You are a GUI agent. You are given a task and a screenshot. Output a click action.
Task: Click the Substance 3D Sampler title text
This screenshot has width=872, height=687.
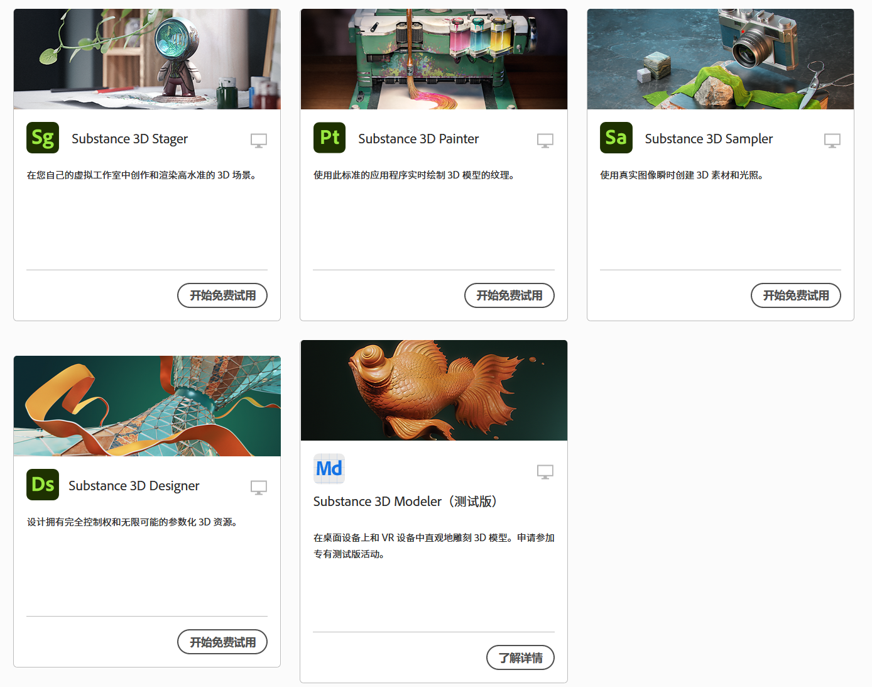pos(709,139)
